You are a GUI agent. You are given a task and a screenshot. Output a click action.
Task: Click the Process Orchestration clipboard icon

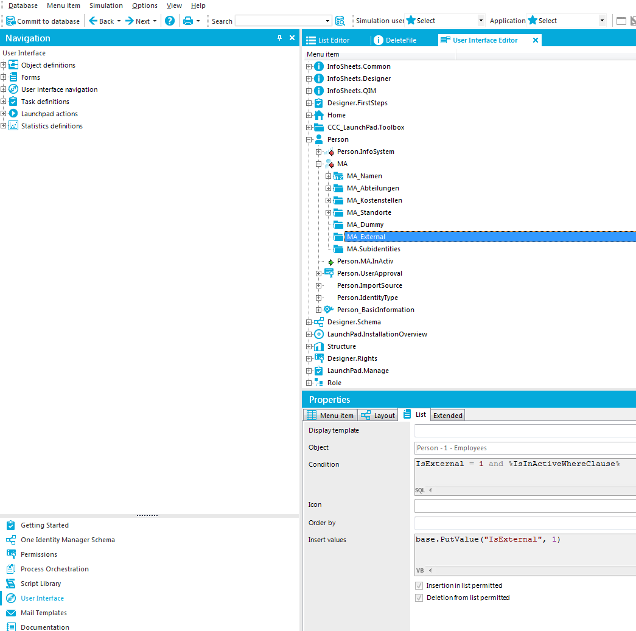[11, 569]
